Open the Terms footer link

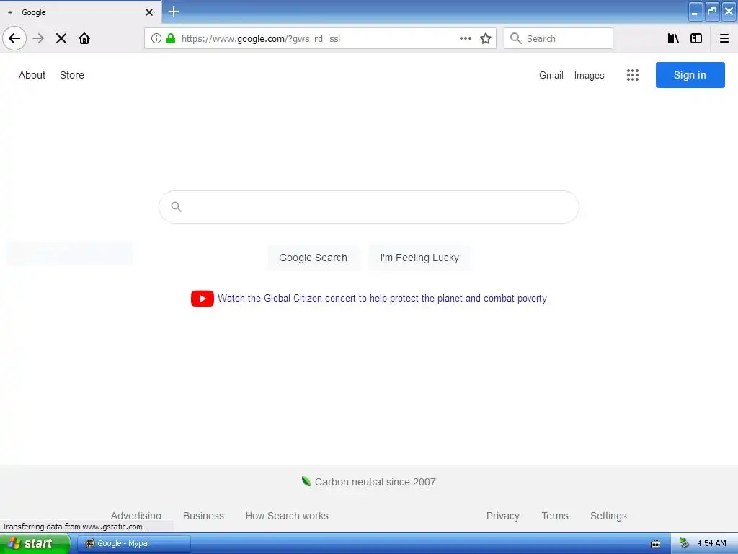tap(555, 516)
